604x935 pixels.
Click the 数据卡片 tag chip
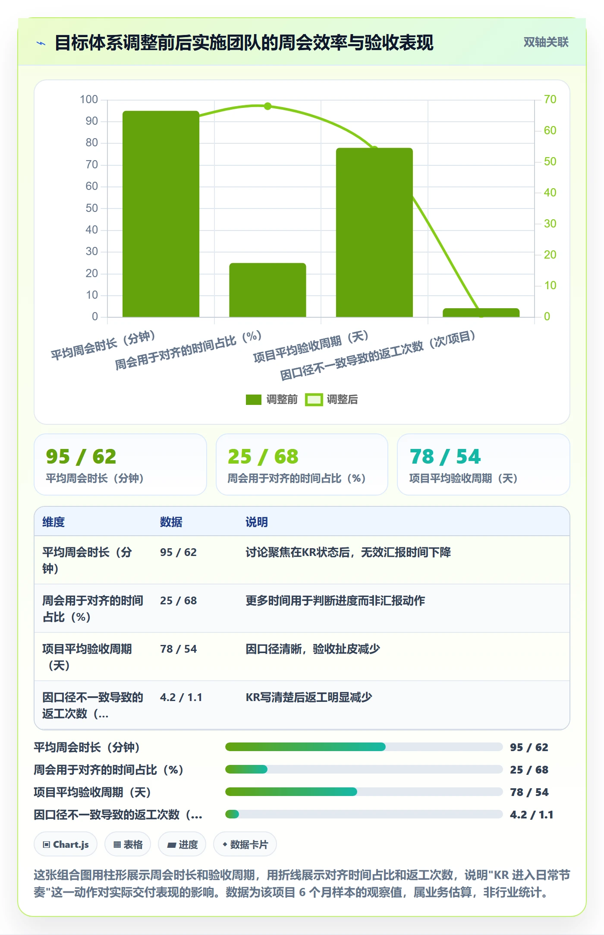[x=245, y=844]
